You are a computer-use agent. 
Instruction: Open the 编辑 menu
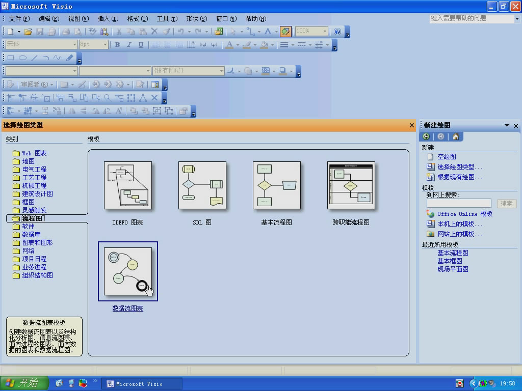click(x=48, y=19)
